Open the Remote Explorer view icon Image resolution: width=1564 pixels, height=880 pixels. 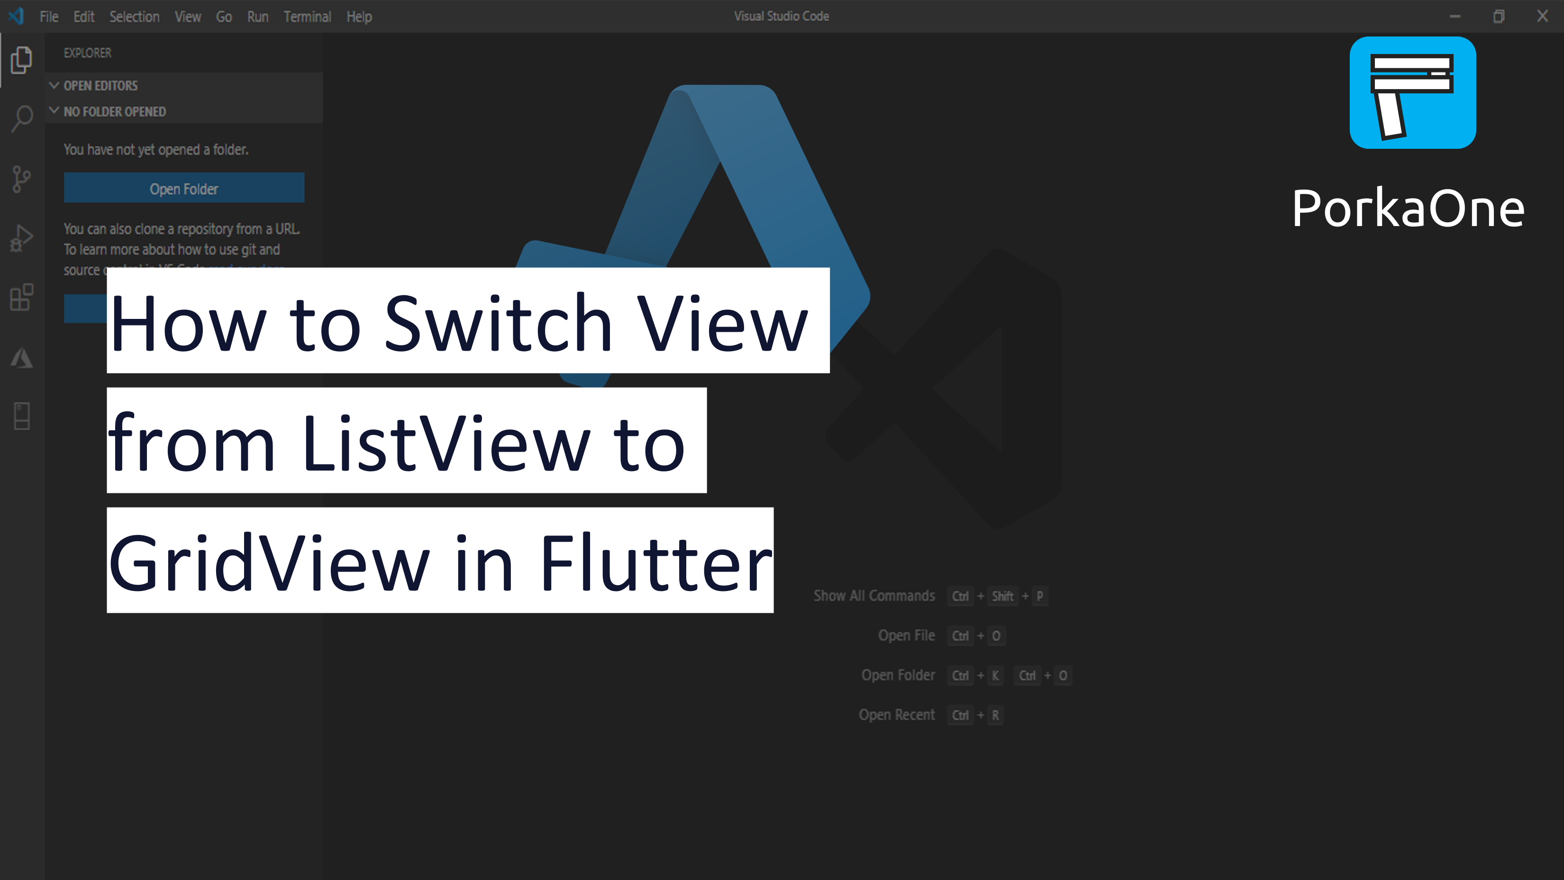(22, 417)
